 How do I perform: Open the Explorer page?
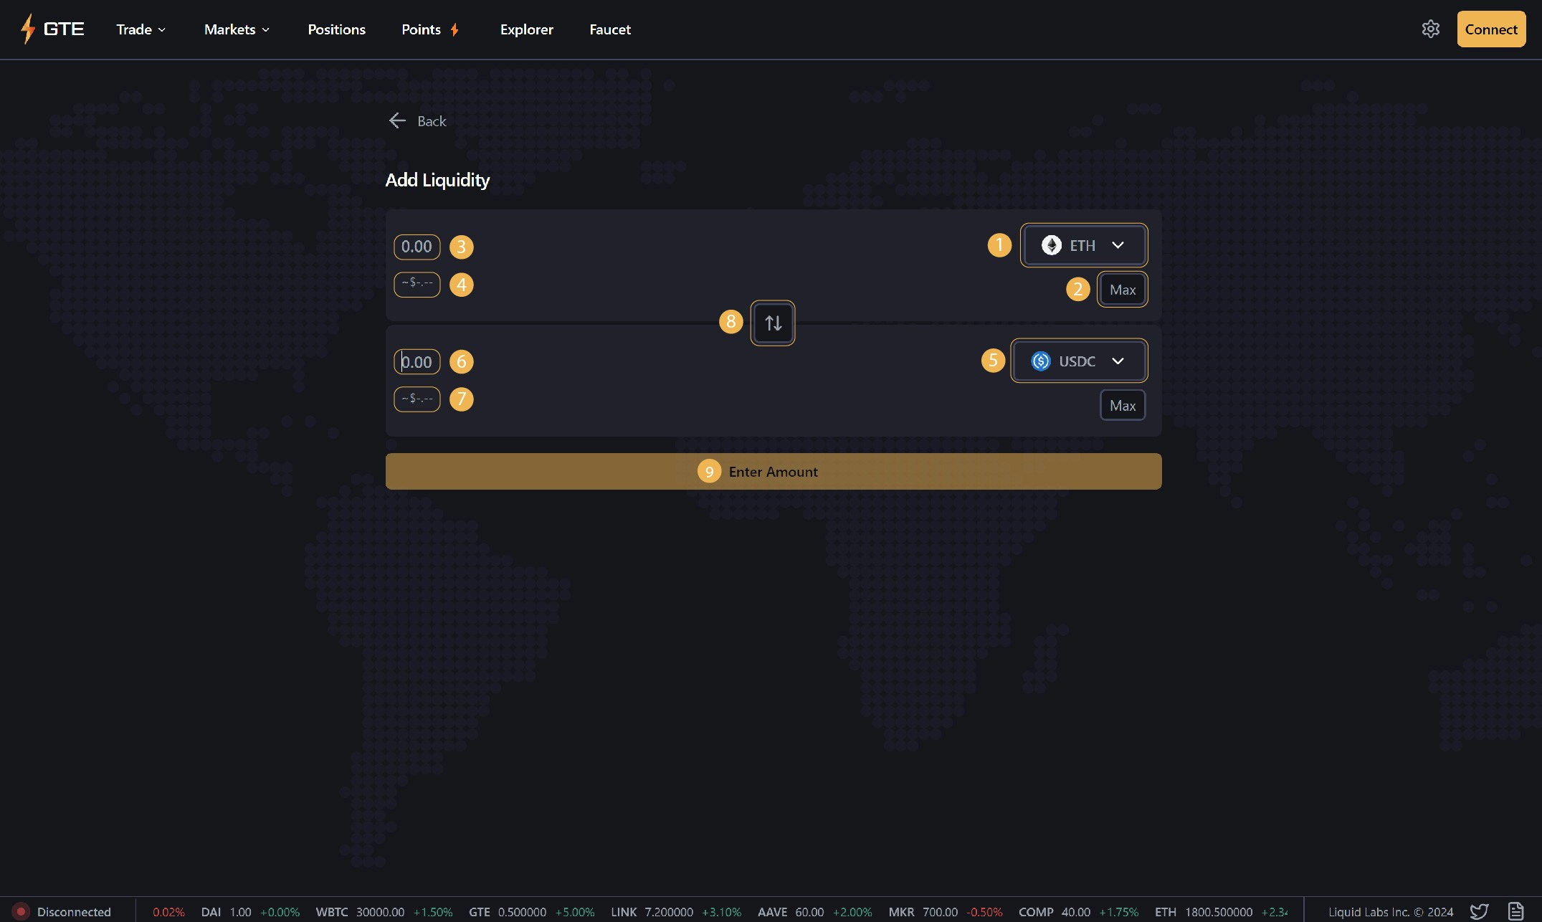tap(526, 29)
